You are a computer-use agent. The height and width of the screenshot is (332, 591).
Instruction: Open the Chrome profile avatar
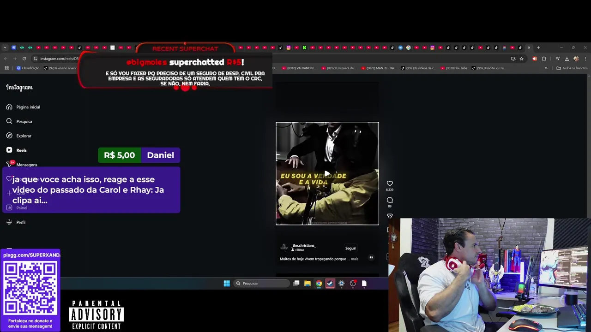click(576, 59)
